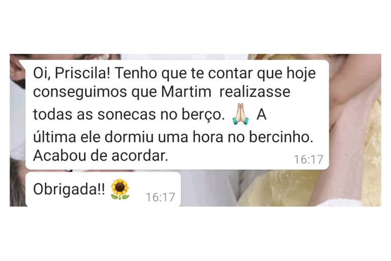Viewport: 391px width, 261px height.
Task: Click the lone letter A after praying emoji
Action: tap(261, 114)
